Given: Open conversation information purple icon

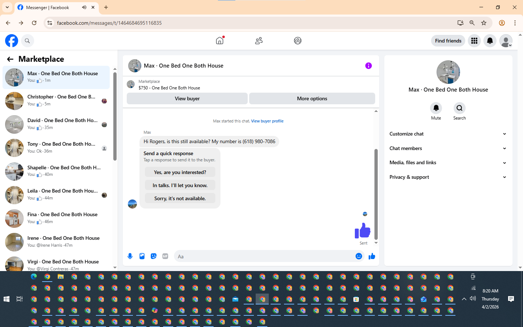Looking at the screenshot, I should 368,66.
